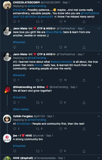102x160 pixels.
Task: Like CHOCOLATESCORPI's tweet with 9 likes
Action: click(61, 22)
